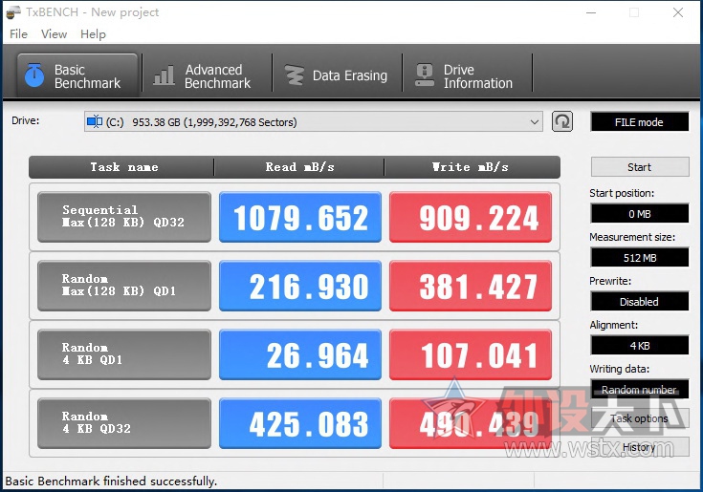Screen dimensions: 703x492
Task: Click the 26.964 read result
Action: click(300, 354)
